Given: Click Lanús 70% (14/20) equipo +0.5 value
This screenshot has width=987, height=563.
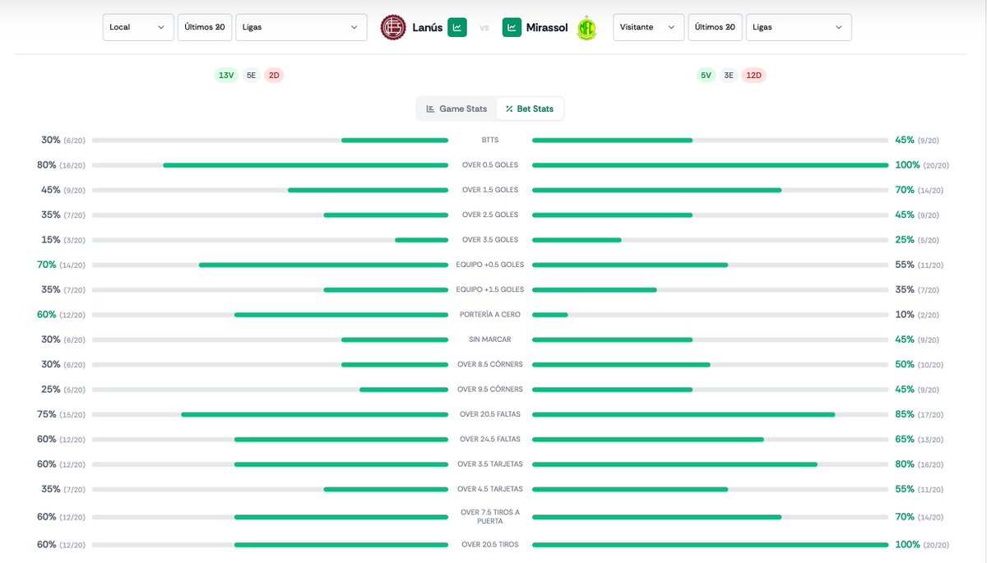Looking at the screenshot, I should click(61, 265).
